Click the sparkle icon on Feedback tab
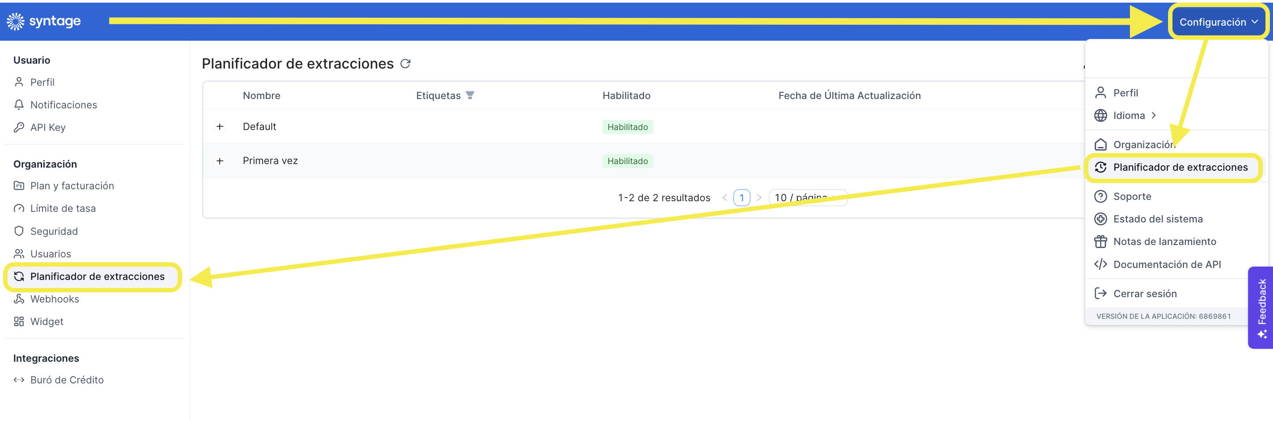 pos(1262,335)
